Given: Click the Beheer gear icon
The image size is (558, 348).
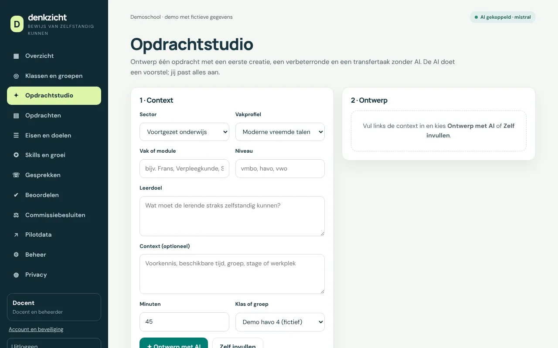Looking at the screenshot, I should pos(16,255).
